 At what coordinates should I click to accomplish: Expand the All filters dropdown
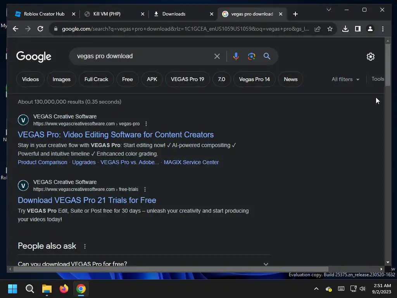click(x=345, y=79)
